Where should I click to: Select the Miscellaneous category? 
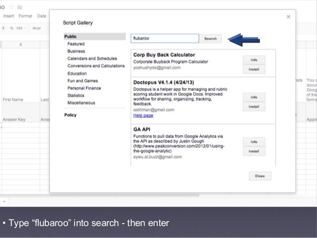tap(81, 103)
